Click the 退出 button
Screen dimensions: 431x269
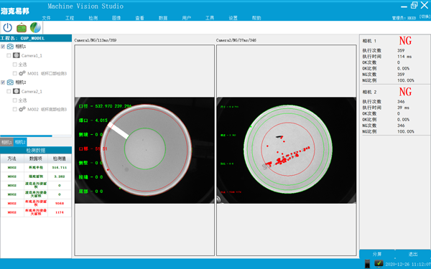[413, 254]
